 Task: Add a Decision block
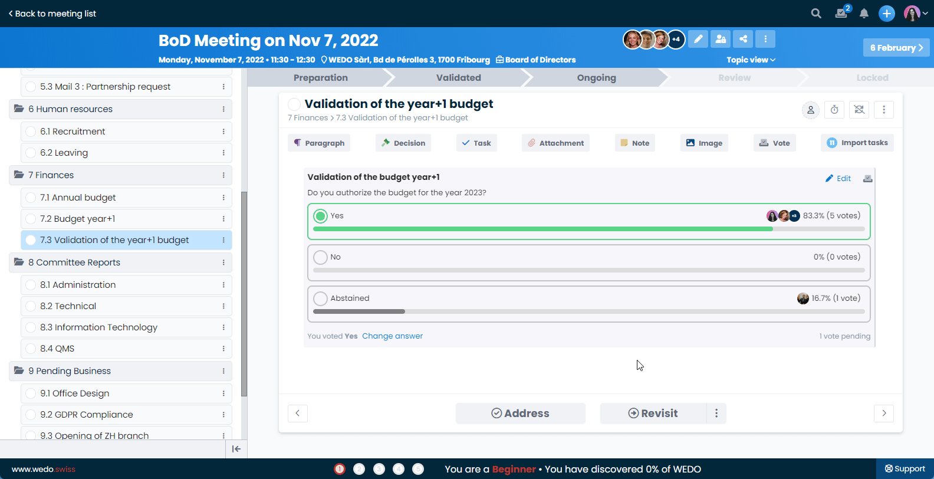(x=403, y=143)
